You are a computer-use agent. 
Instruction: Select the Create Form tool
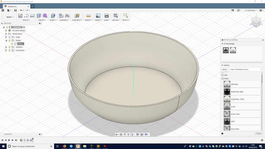45,16
